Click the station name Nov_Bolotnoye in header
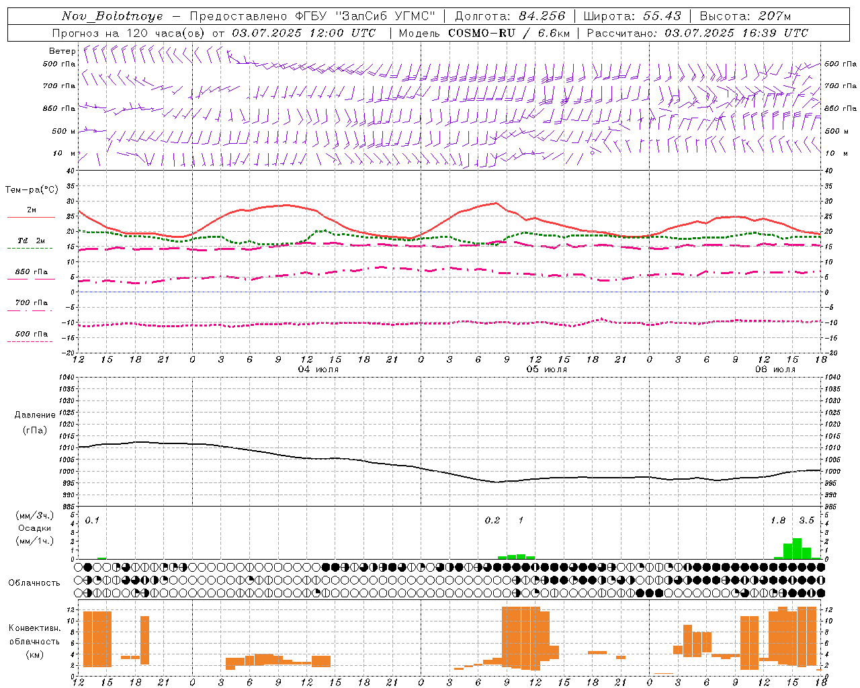Screen dimensions: 860x688 (112, 16)
